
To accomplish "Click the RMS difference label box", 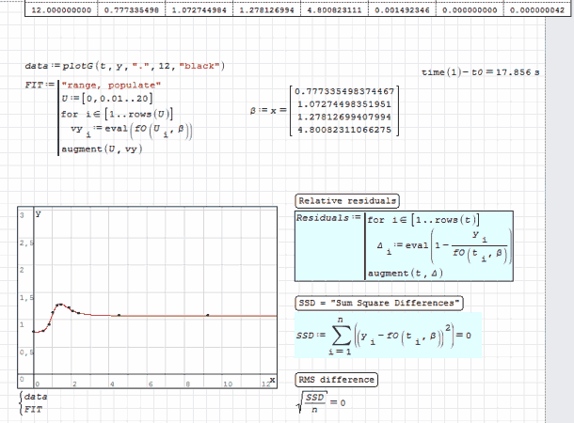I will pos(336,380).
